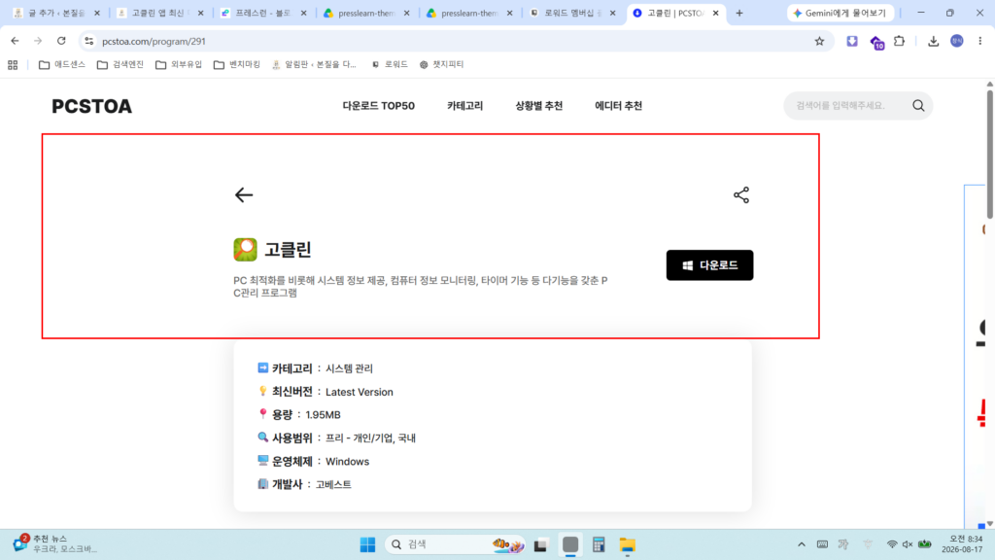The image size is (995, 560).
Task: Show hidden tray icons chevron
Action: click(x=802, y=544)
